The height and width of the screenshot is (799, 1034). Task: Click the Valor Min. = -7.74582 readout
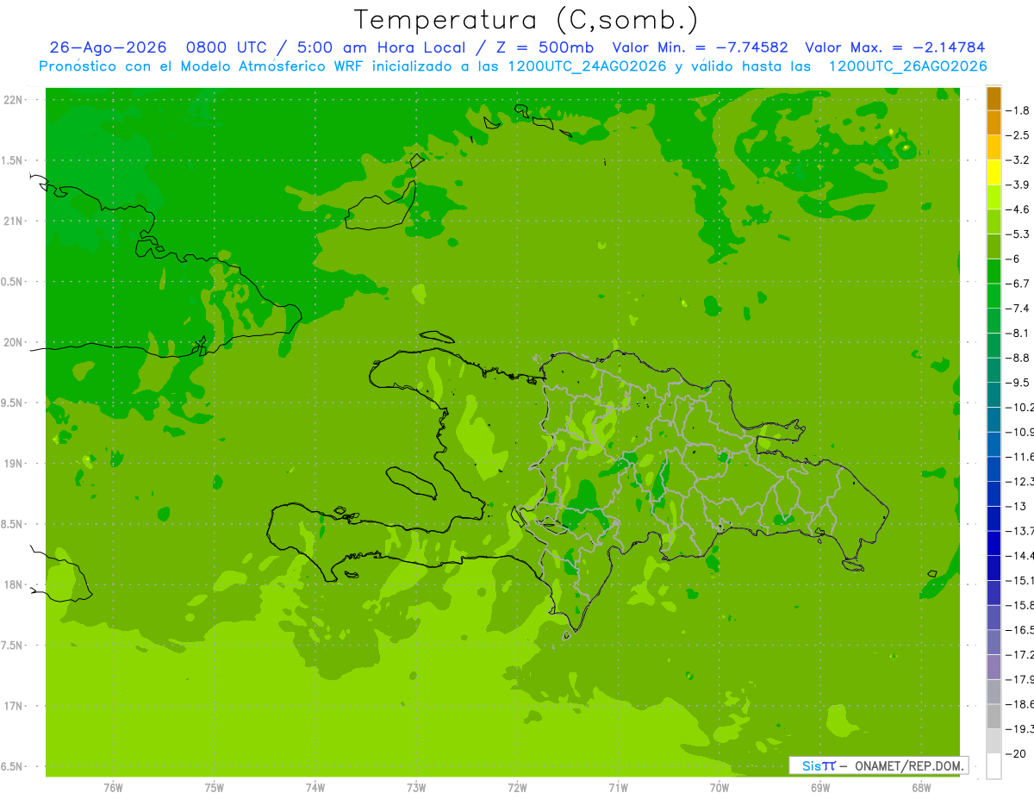coord(700,47)
